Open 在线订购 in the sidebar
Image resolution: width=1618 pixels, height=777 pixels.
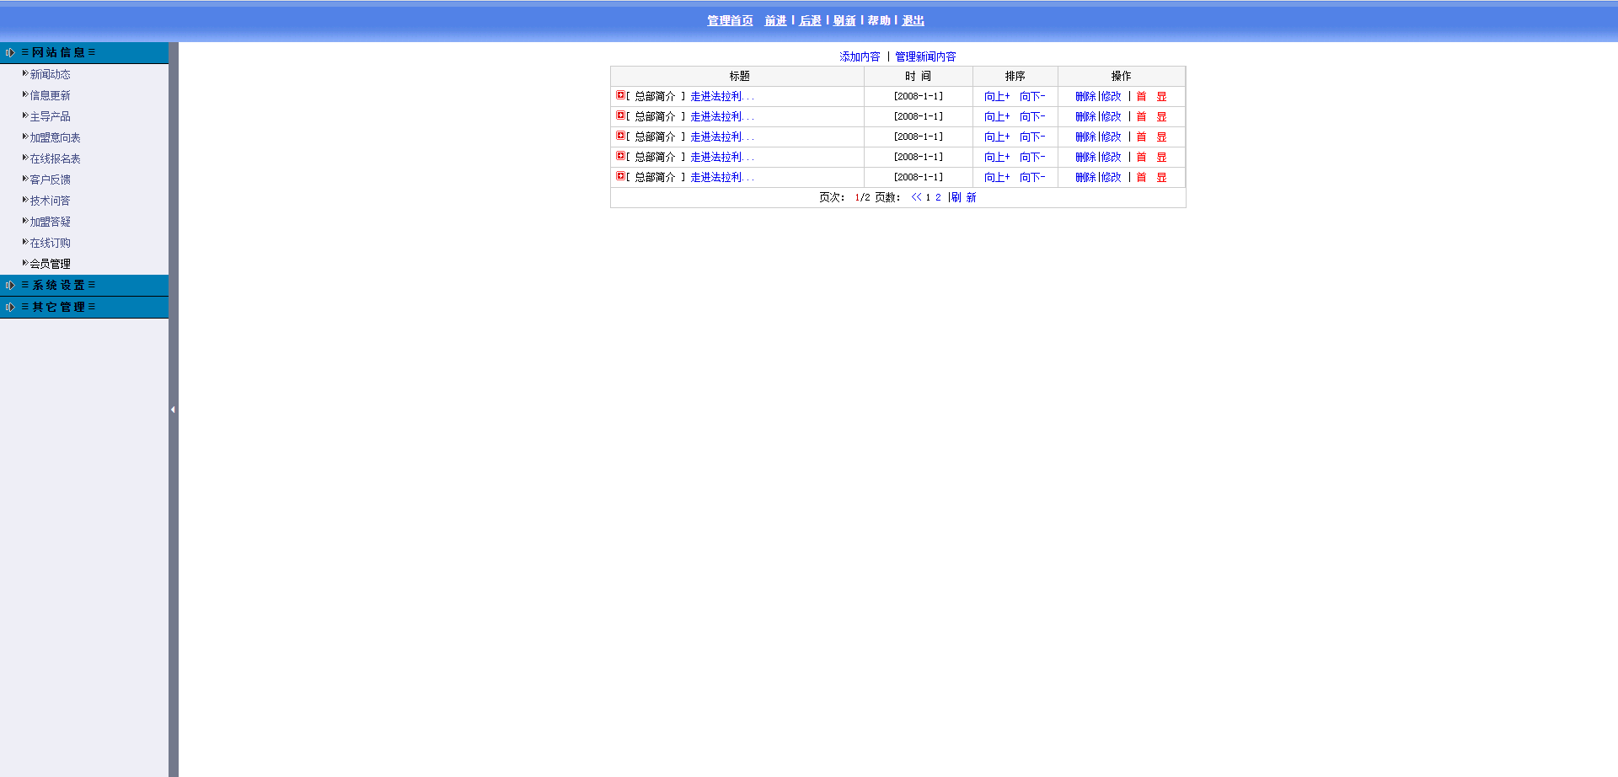[x=51, y=243]
